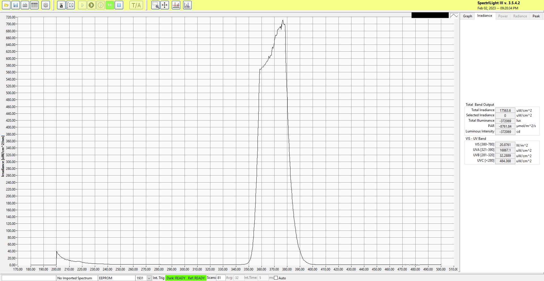Switch to the Graph tab
Image resolution: width=544 pixels, height=281 pixels.
(468, 16)
